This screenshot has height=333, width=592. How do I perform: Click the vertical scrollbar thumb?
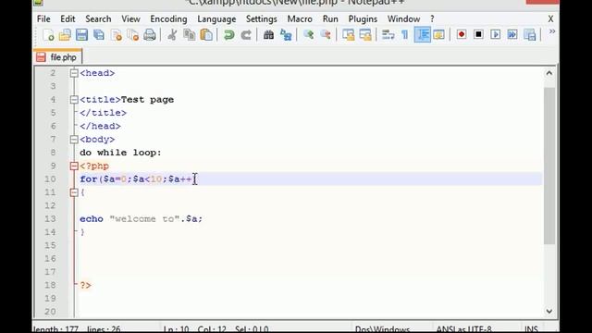pos(549,166)
